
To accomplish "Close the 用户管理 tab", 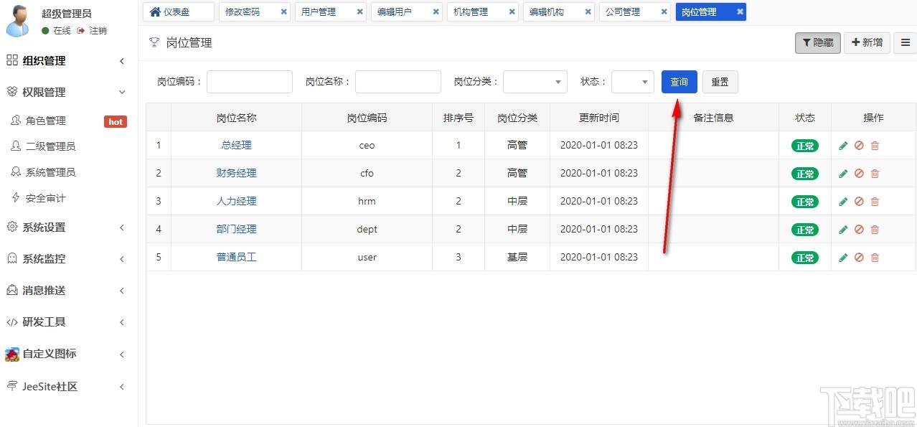I will pos(360,12).
